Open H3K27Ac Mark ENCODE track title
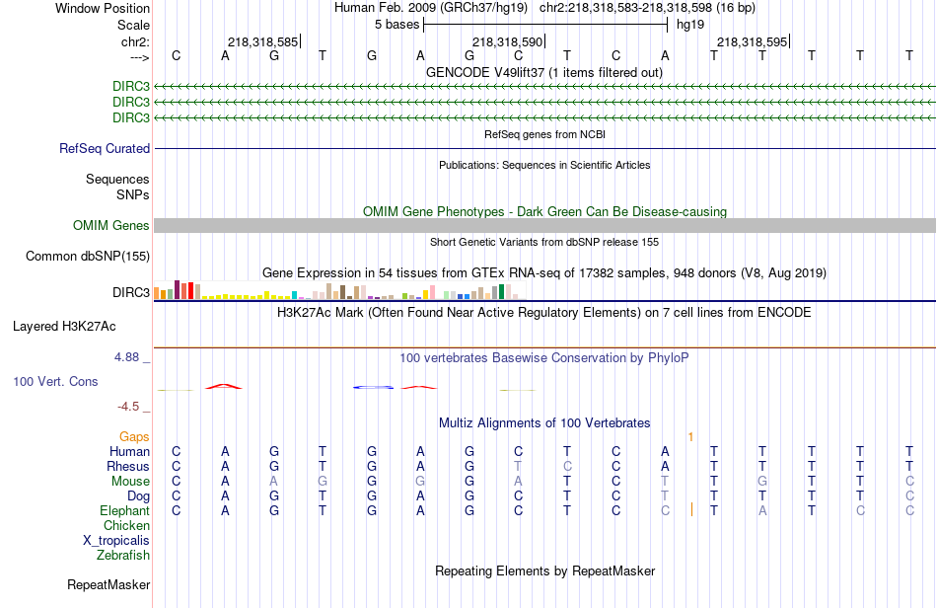This screenshot has width=937, height=608. [544, 312]
